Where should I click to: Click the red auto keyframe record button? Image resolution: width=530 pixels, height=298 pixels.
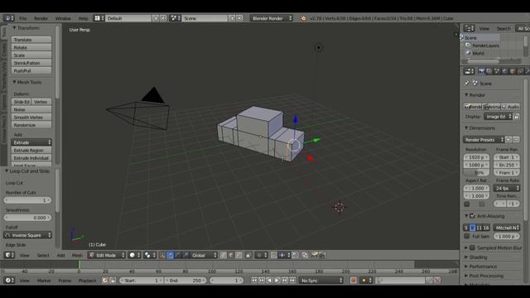pyautogui.click(x=354, y=281)
